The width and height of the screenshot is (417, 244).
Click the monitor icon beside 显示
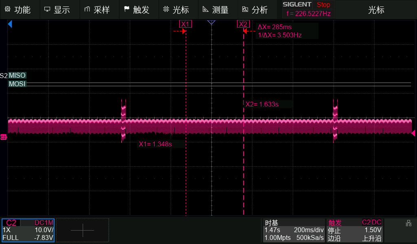pos(47,9)
